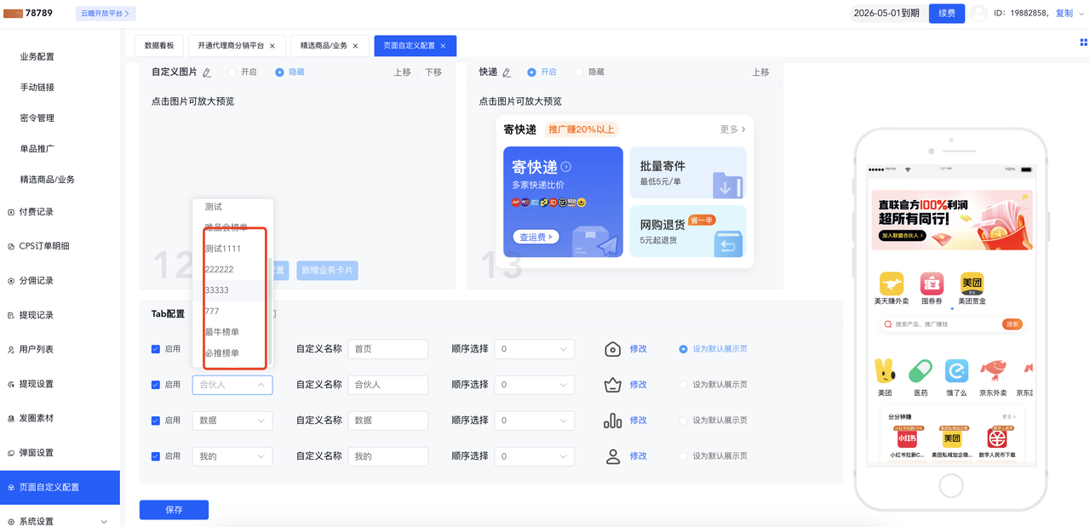
Task: Click the pencil edit icon beside 自定义图片
Action: 207,72
